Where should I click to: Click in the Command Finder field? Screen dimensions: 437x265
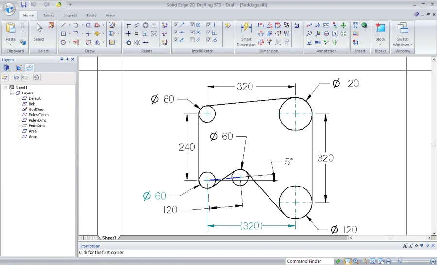click(310, 261)
